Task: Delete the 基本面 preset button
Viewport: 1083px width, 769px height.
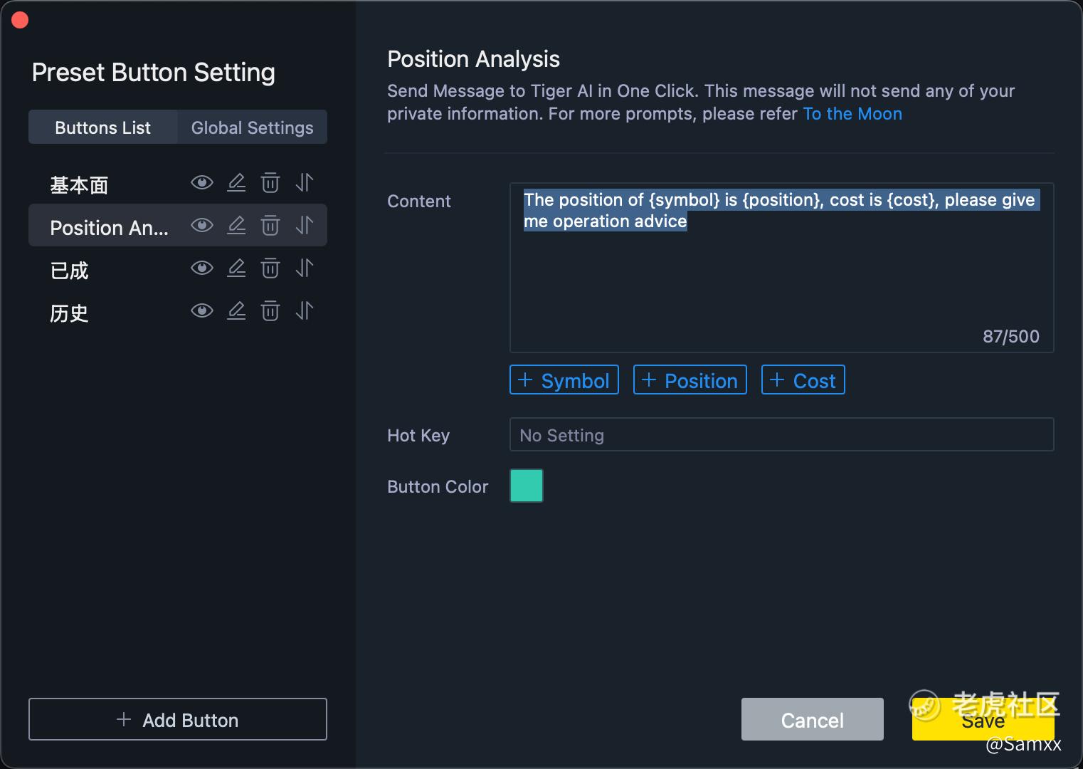Action: pyautogui.click(x=270, y=183)
